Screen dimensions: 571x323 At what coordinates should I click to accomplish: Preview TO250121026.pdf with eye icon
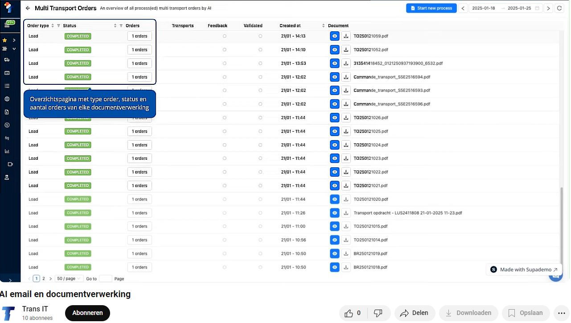click(x=335, y=118)
